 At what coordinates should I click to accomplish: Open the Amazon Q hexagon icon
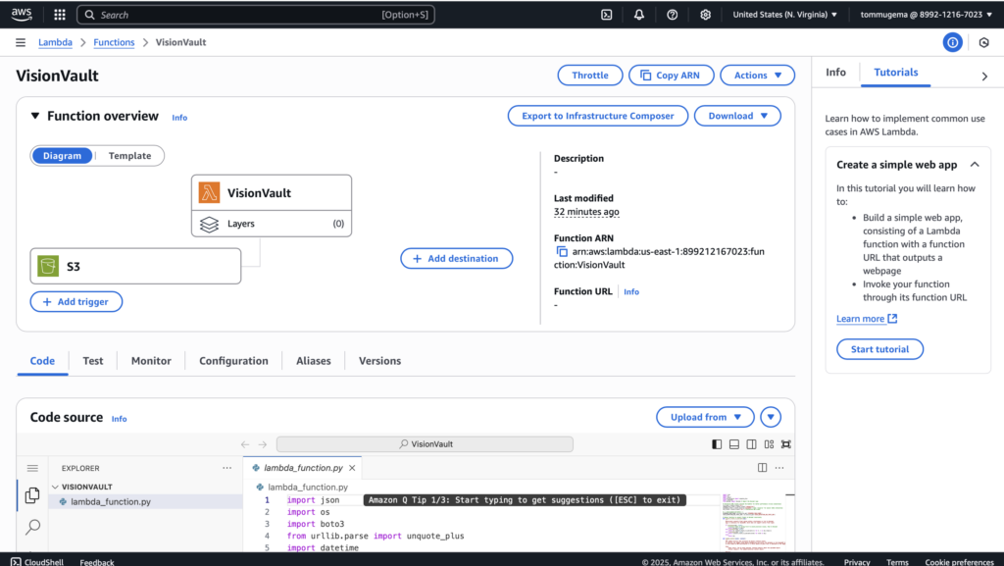tap(983, 42)
